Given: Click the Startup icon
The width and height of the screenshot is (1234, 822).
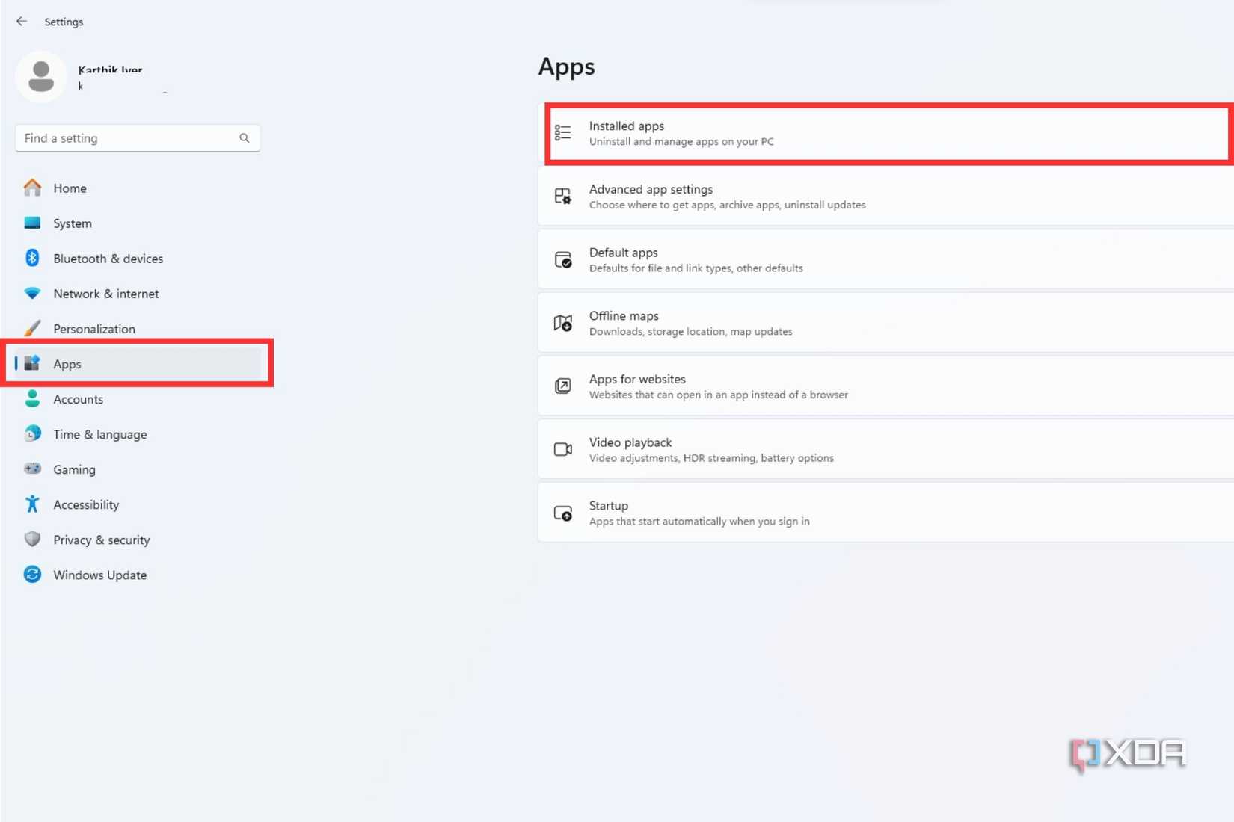Looking at the screenshot, I should (x=563, y=513).
